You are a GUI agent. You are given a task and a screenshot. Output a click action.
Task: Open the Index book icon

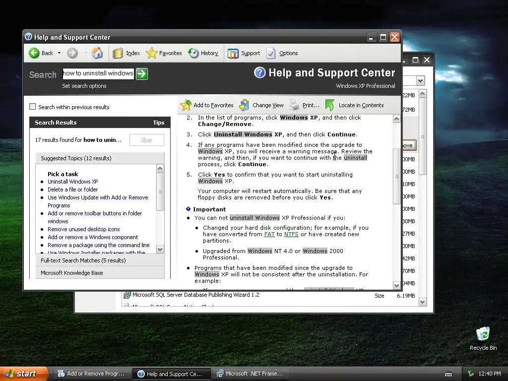coord(117,53)
